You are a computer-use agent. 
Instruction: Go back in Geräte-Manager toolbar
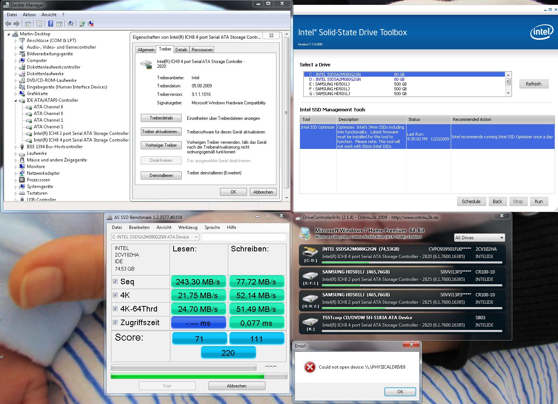pos(8,24)
